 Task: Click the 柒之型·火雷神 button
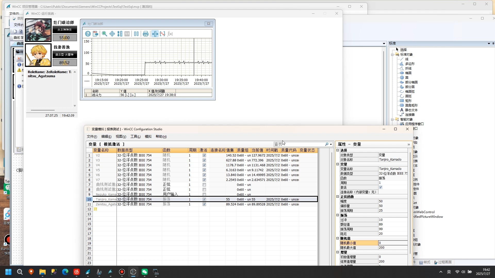point(65,55)
